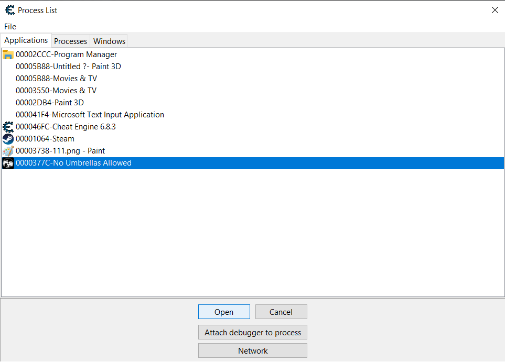Select 00005B88-Untitled Paint 3D entry
Viewport: 505px width, 362px height.
click(x=68, y=67)
